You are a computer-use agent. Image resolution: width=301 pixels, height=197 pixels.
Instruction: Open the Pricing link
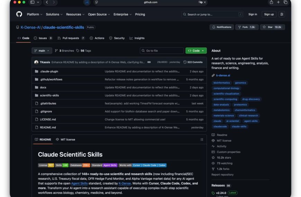click(x=140, y=15)
